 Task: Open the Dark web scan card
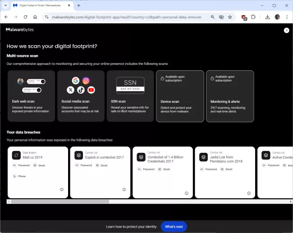(32, 96)
